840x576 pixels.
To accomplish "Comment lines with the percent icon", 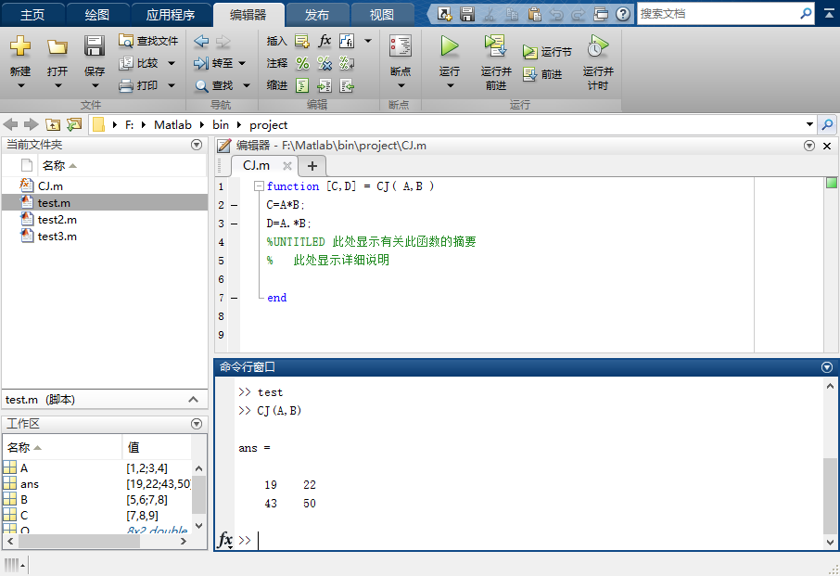I will [x=302, y=63].
